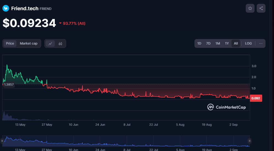
Task: Grab the left range slider handle
Action: click(2, 141)
